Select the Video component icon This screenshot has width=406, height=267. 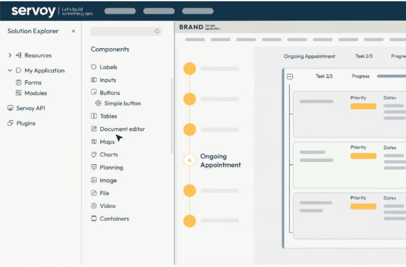coord(94,206)
